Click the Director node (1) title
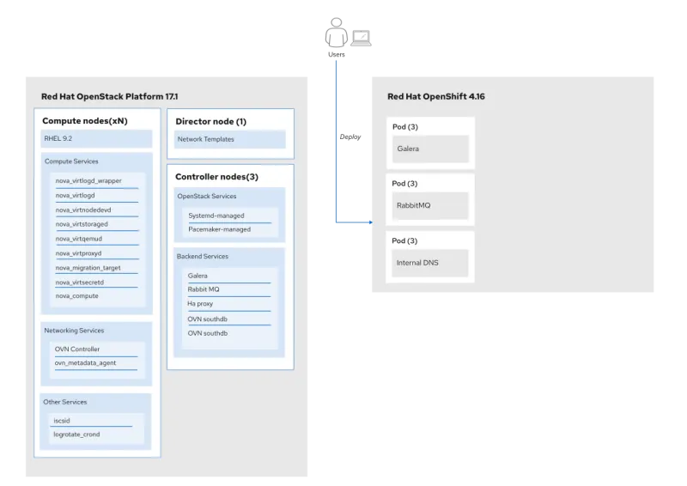The height and width of the screenshot is (486, 687). (x=211, y=121)
